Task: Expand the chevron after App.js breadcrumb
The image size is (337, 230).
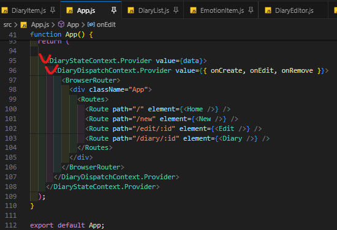Action: click(x=53, y=25)
